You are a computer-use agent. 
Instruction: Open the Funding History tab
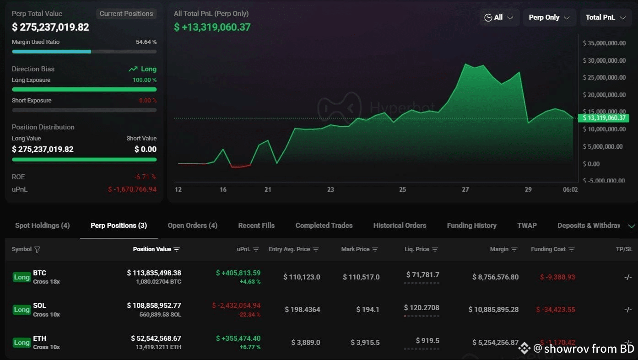coord(471,226)
